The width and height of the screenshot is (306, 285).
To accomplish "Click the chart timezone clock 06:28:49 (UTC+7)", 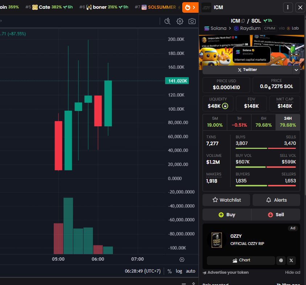I will [x=143, y=271].
